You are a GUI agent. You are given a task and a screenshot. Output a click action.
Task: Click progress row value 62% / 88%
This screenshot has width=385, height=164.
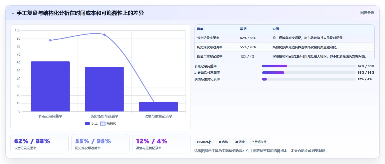(x=366, y=66)
